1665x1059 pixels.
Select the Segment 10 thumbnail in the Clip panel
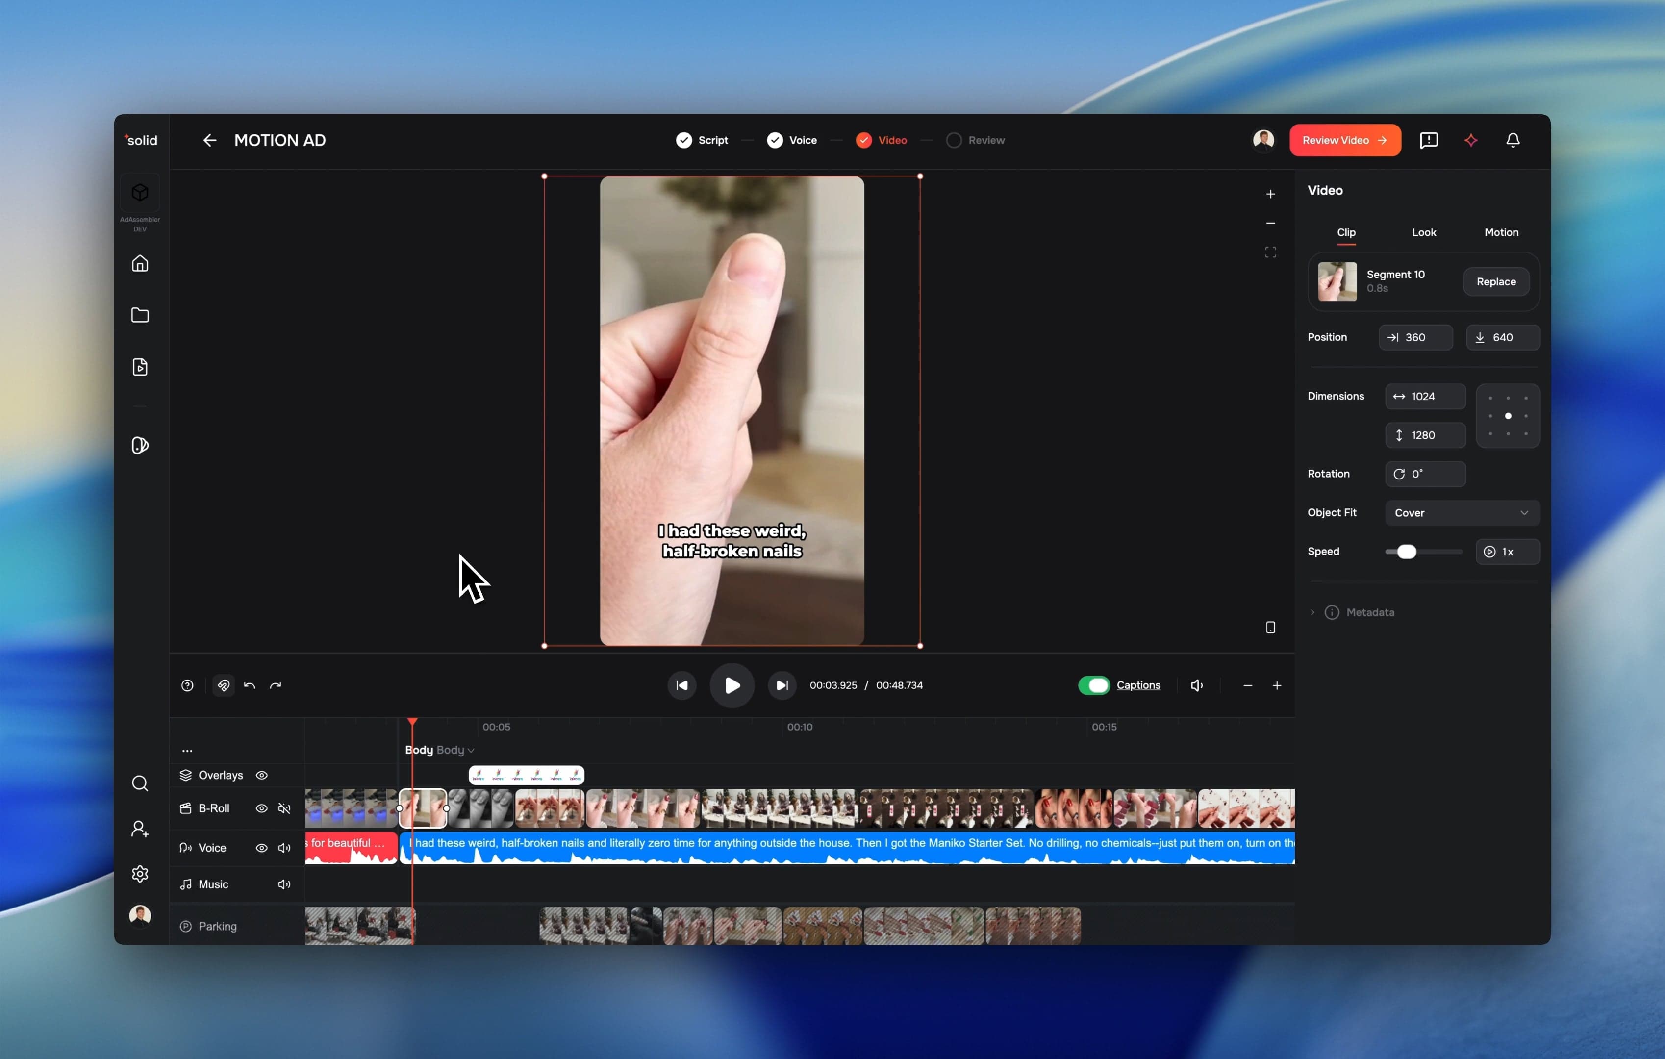[1337, 282]
